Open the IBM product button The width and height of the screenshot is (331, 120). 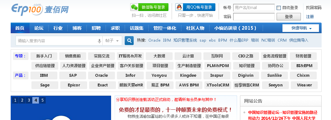(44, 75)
